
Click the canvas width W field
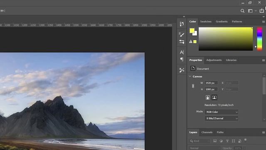click(211, 83)
